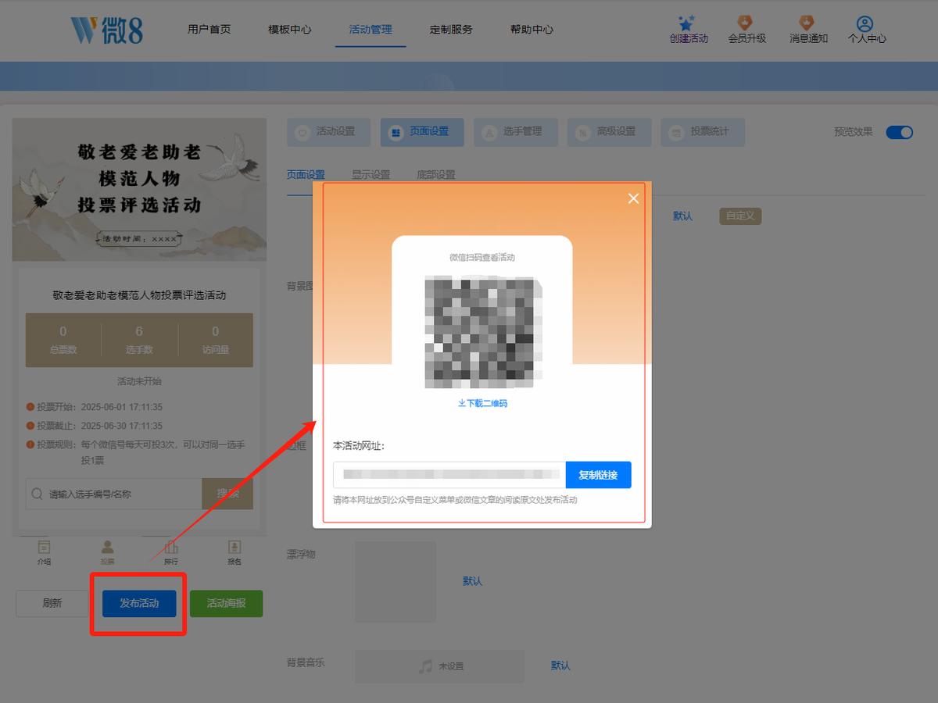Screen dimensions: 938x703
Task: Click the activity URL field
Action: pyautogui.click(x=449, y=475)
